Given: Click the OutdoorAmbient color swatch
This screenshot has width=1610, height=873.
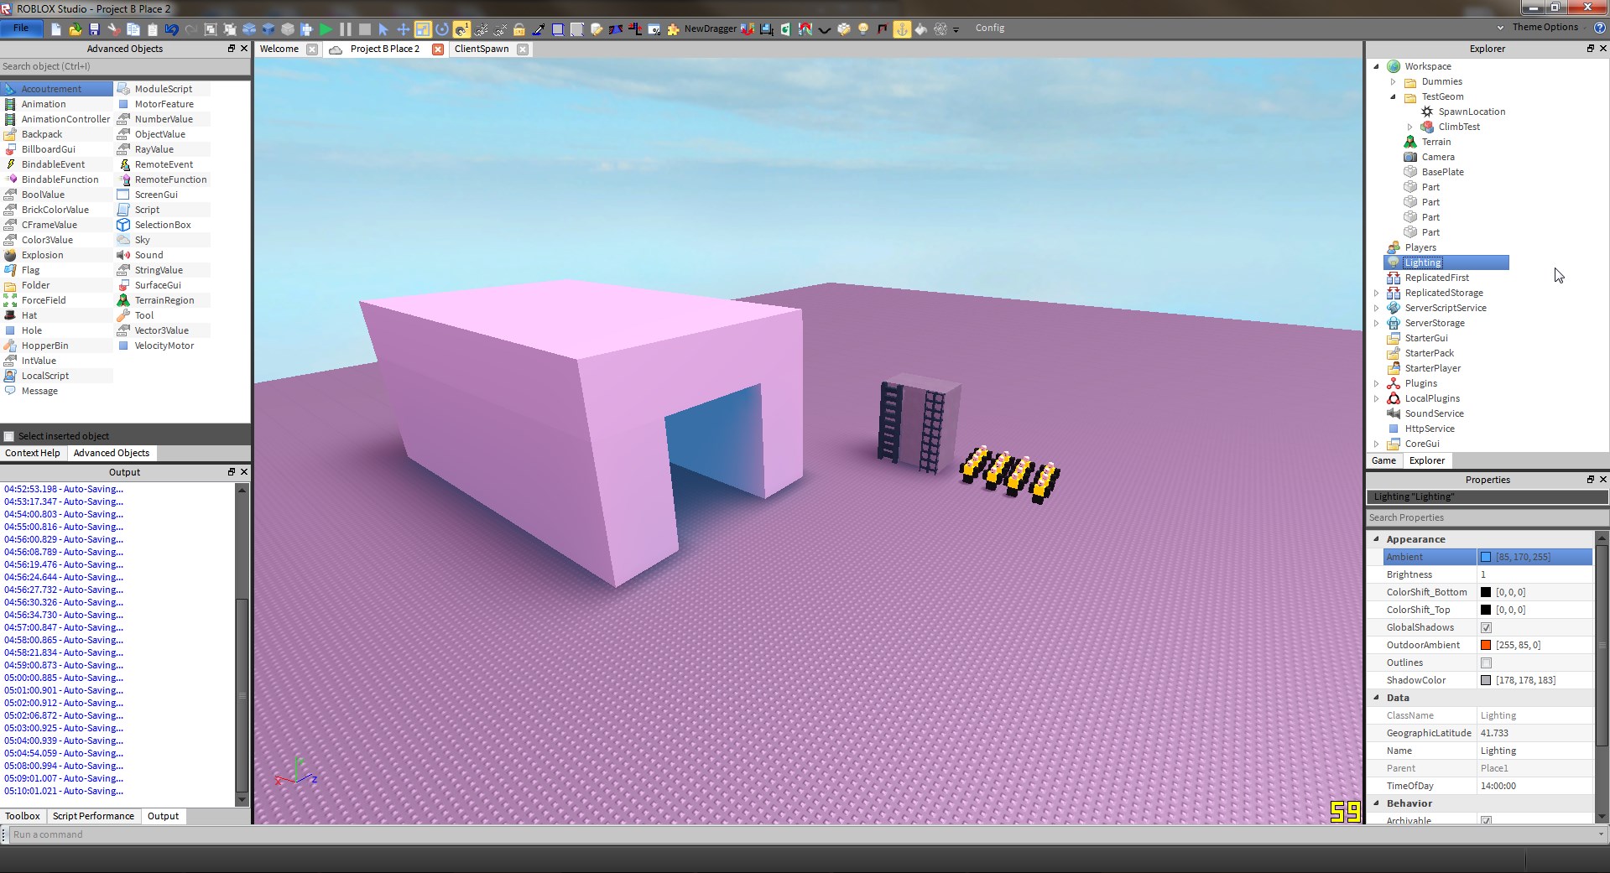Looking at the screenshot, I should click(1486, 645).
